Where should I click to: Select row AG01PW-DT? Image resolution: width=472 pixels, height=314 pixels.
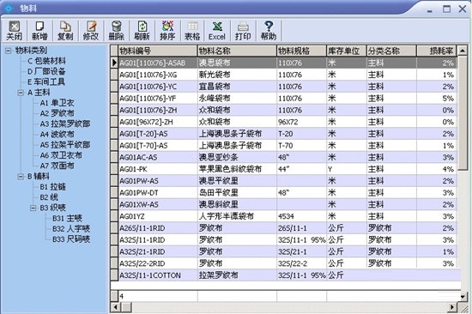coord(287,193)
